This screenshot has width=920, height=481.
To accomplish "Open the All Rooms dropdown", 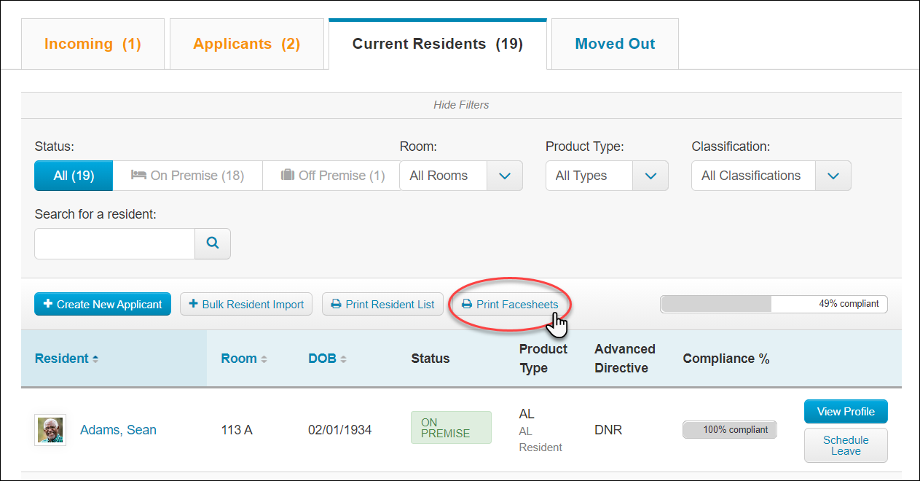I will point(461,176).
